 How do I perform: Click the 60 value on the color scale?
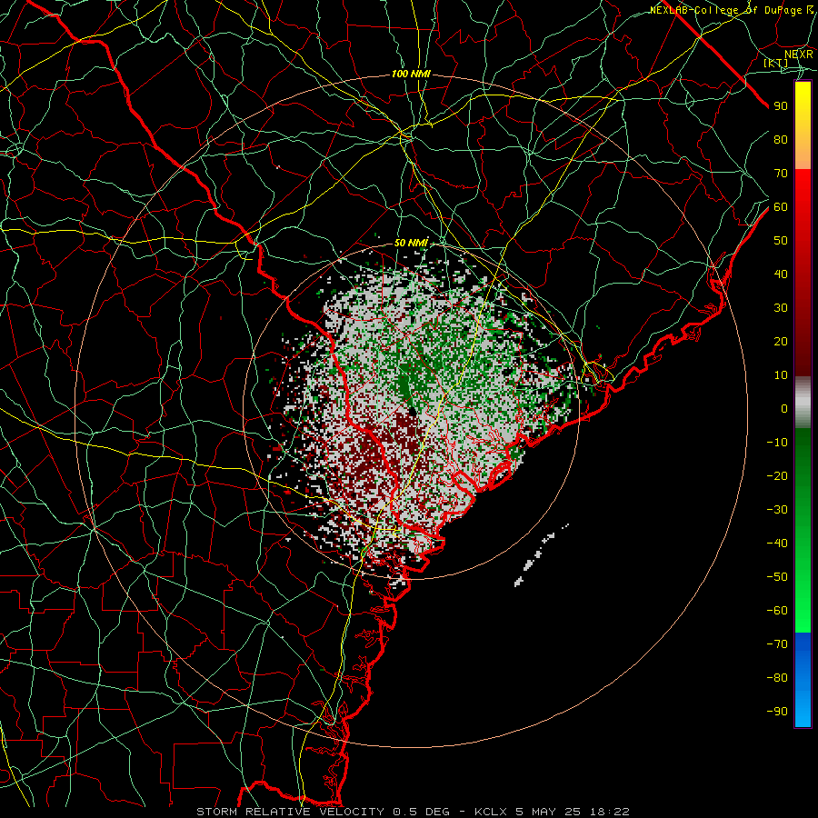point(781,207)
